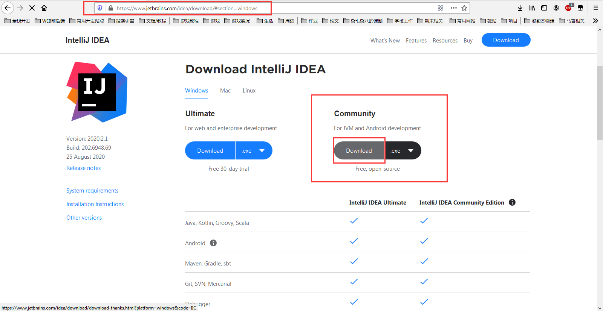Click the IntelliJ IDEA IJ logo
This screenshot has height=311, width=603.
[x=97, y=92]
